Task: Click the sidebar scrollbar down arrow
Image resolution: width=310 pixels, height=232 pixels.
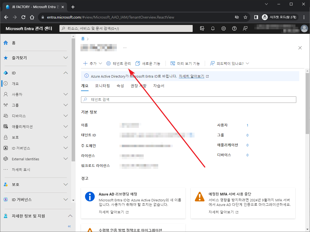Action: click(73, 200)
